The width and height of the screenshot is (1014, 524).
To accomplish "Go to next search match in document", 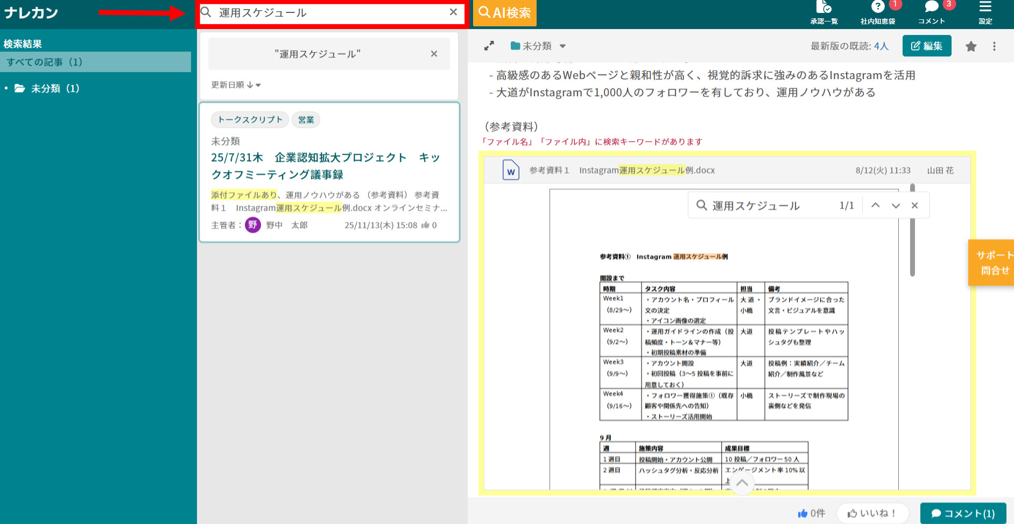I will [x=896, y=205].
